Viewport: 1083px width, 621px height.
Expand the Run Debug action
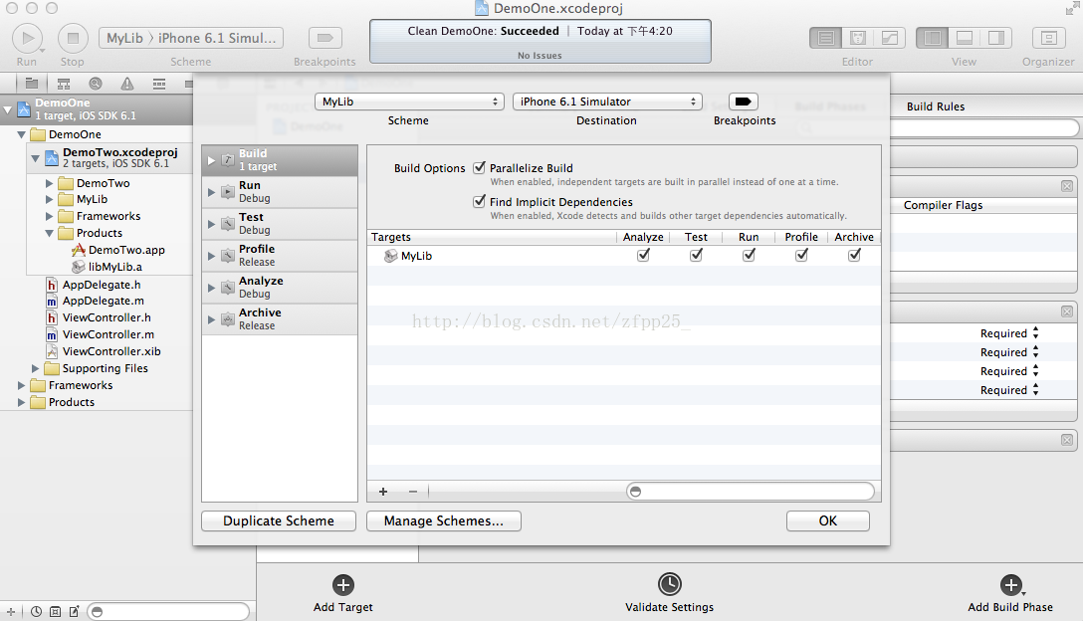pyautogui.click(x=211, y=192)
